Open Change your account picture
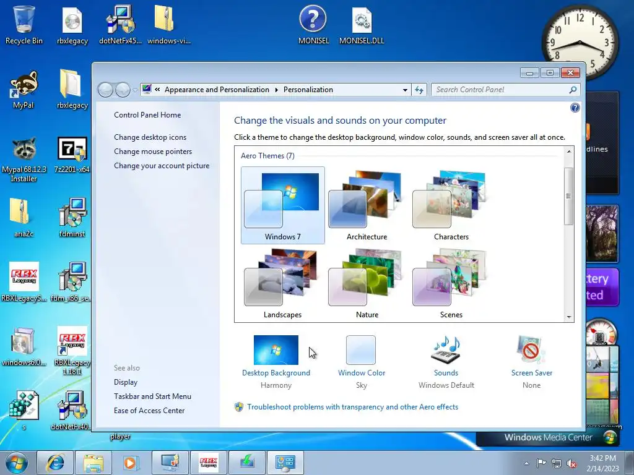The width and height of the screenshot is (634, 475). tap(162, 166)
